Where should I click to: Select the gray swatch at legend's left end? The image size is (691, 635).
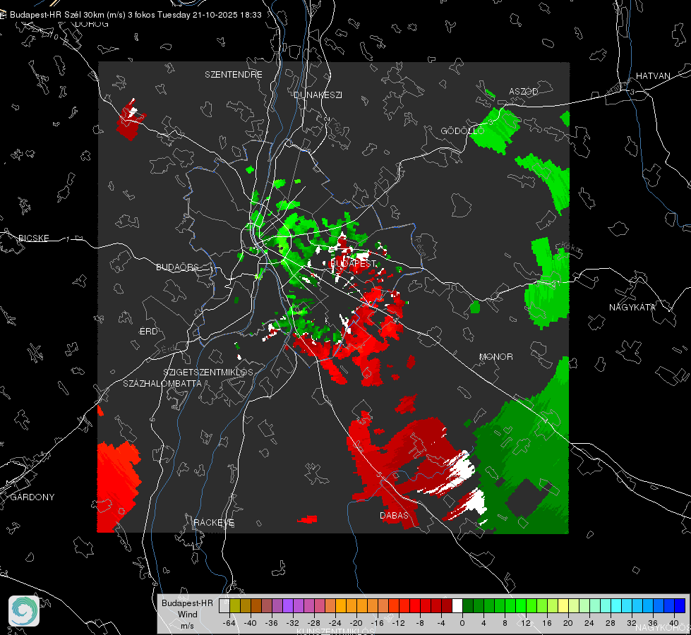pyautogui.click(x=224, y=605)
